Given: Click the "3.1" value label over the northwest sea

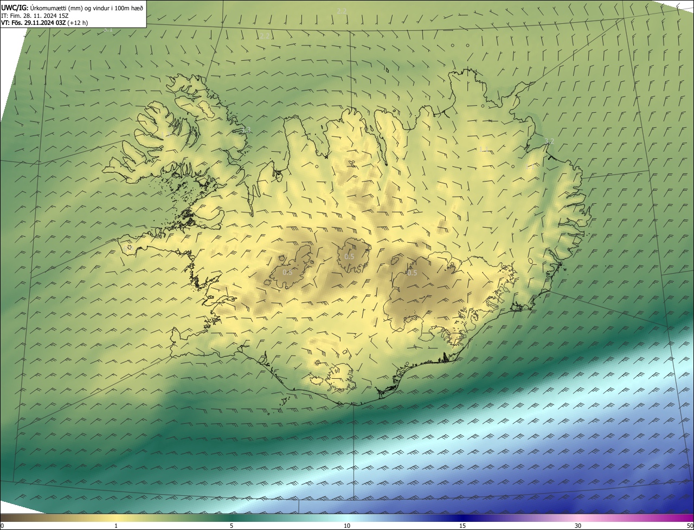Looking at the screenshot, I should [108, 30].
